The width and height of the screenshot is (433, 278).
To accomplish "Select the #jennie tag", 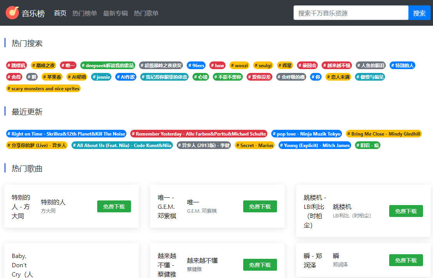I will (101, 77).
